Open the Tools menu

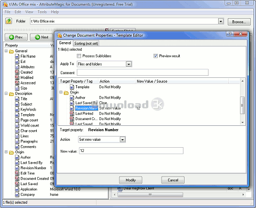click(x=42, y=12)
